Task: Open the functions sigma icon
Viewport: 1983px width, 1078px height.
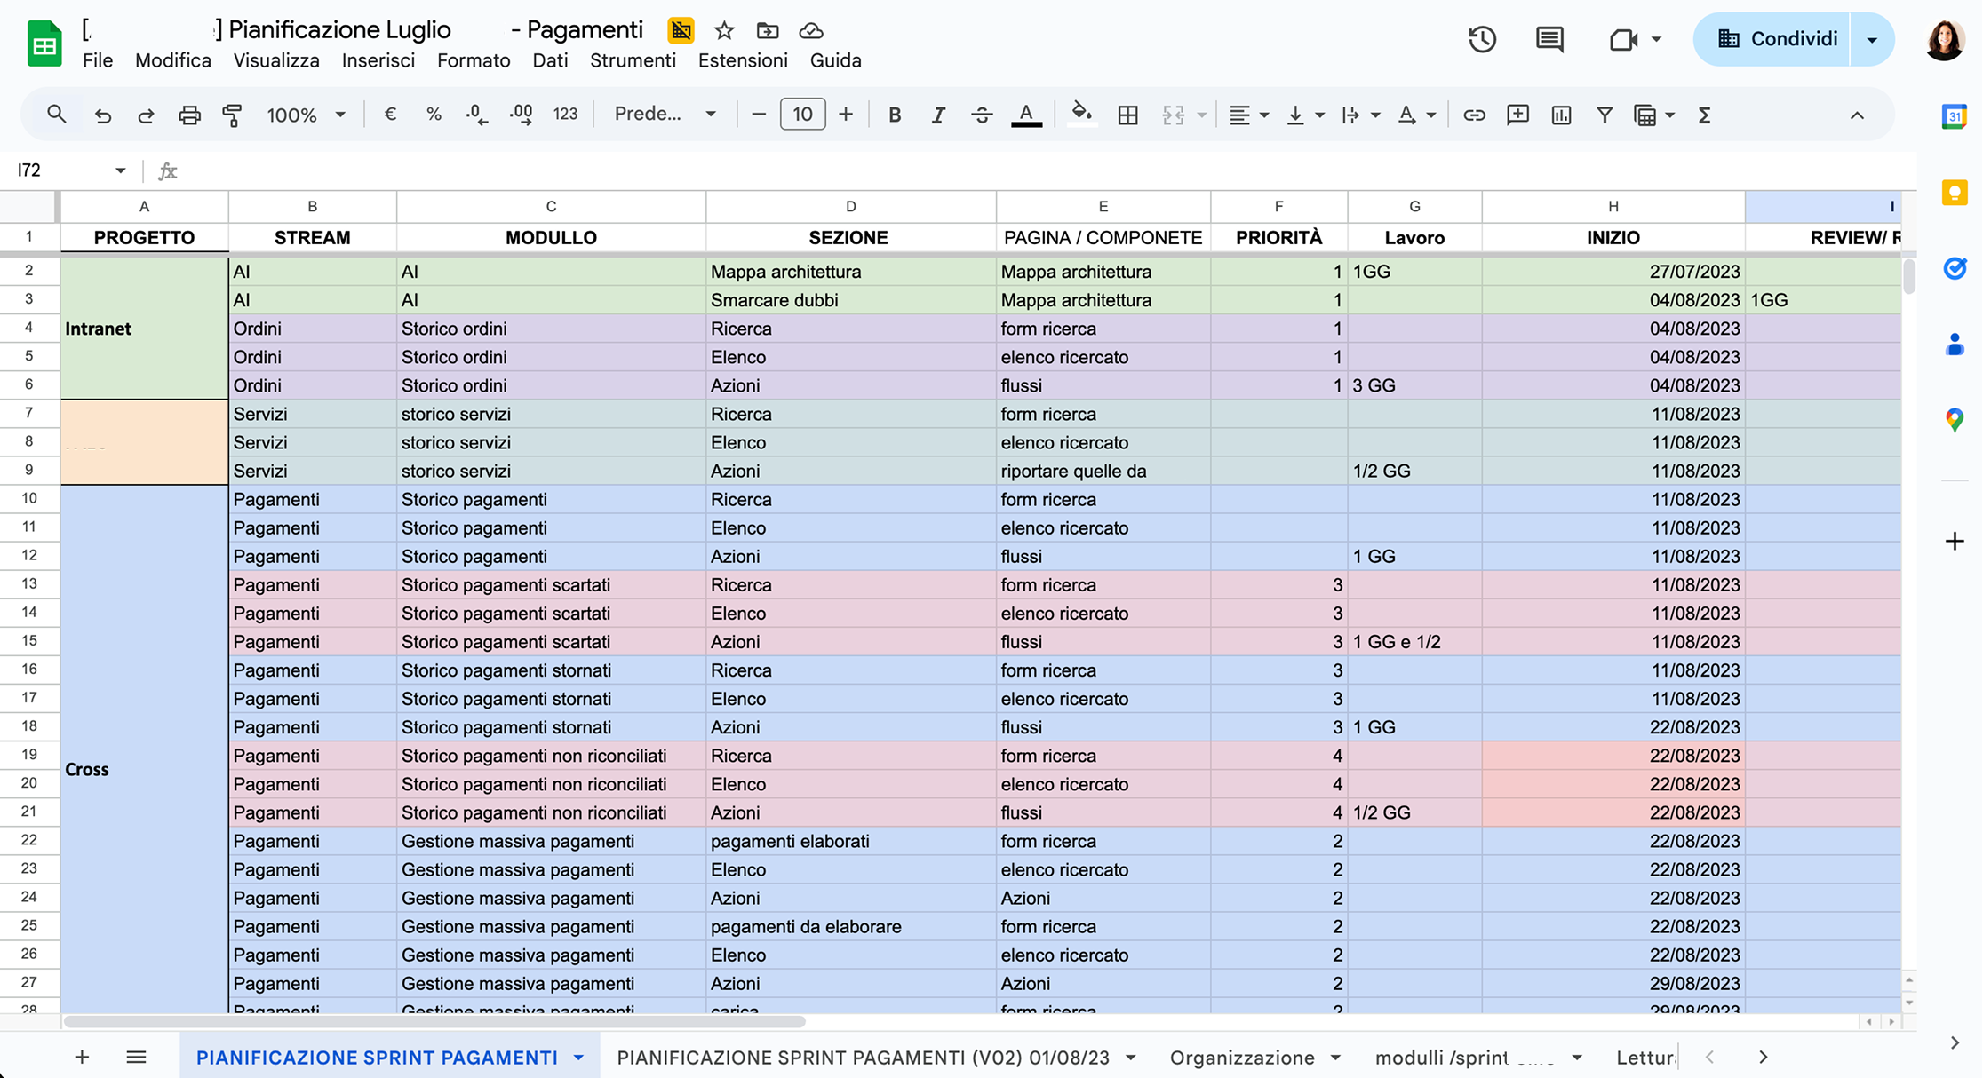Action: (x=1704, y=115)
